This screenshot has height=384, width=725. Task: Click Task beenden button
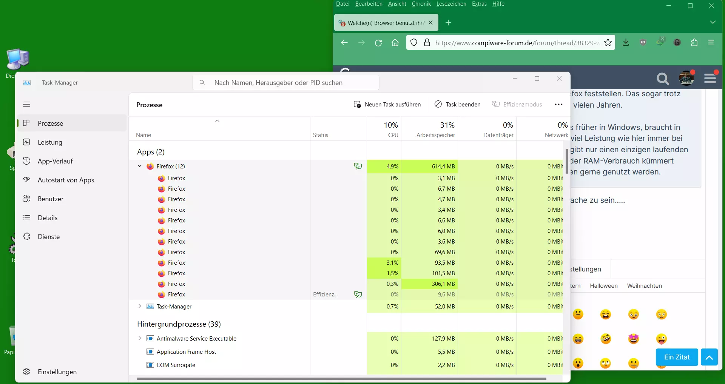(x=457, y=104)
